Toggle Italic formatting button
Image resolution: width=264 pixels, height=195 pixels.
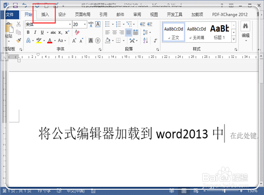coord(35,32)
